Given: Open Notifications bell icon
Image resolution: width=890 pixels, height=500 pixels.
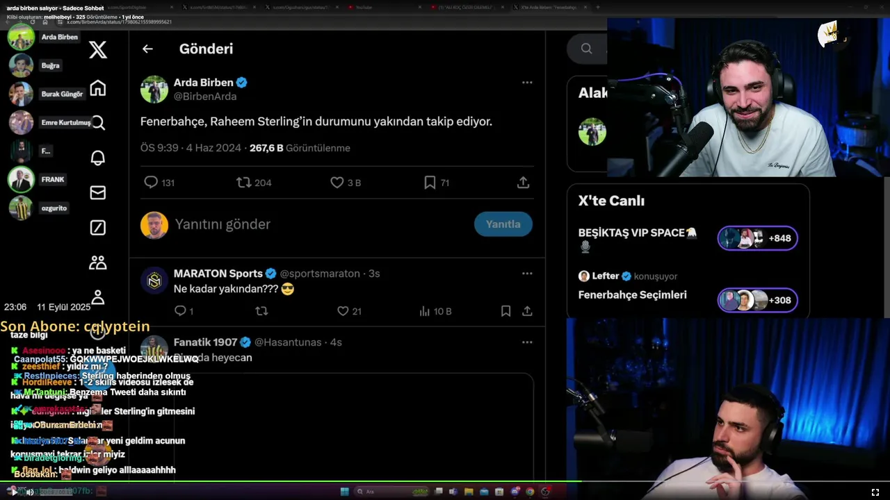Looking at the screenshot, I should (x=98, y=158).
